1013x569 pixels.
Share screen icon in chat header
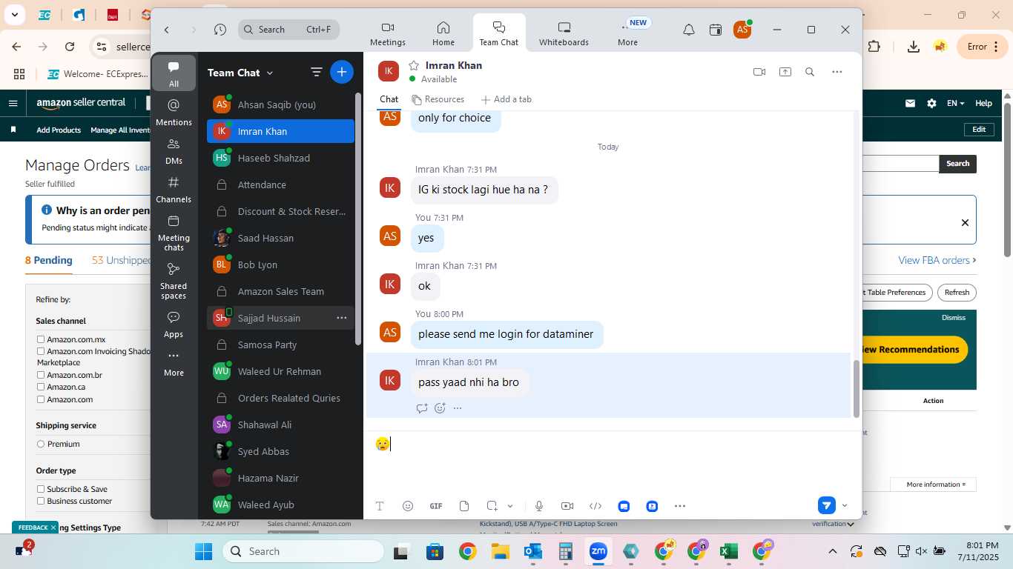click(x=785, y=72)
